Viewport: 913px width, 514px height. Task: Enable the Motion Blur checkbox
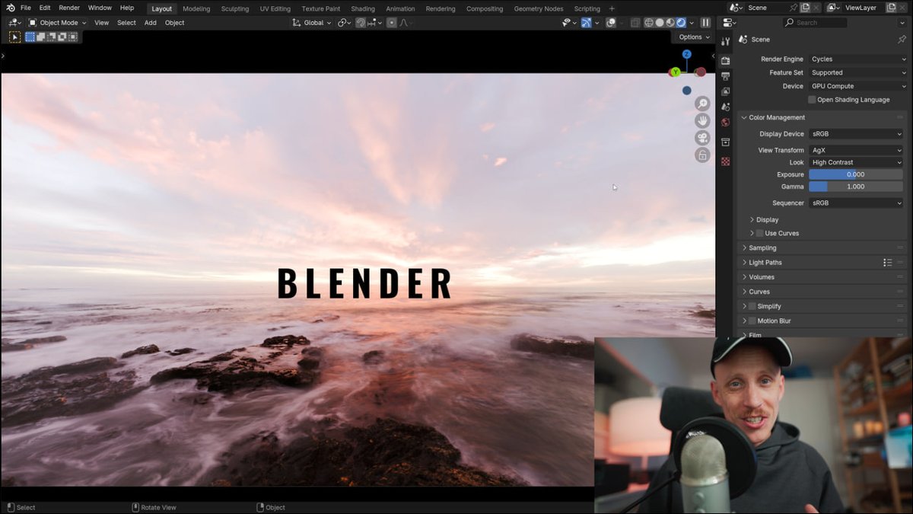[x=752, y=321]
